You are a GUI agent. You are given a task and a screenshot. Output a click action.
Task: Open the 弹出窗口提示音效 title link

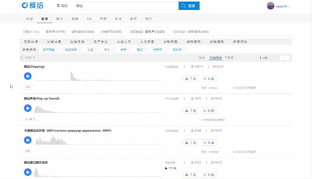[36, 162]
